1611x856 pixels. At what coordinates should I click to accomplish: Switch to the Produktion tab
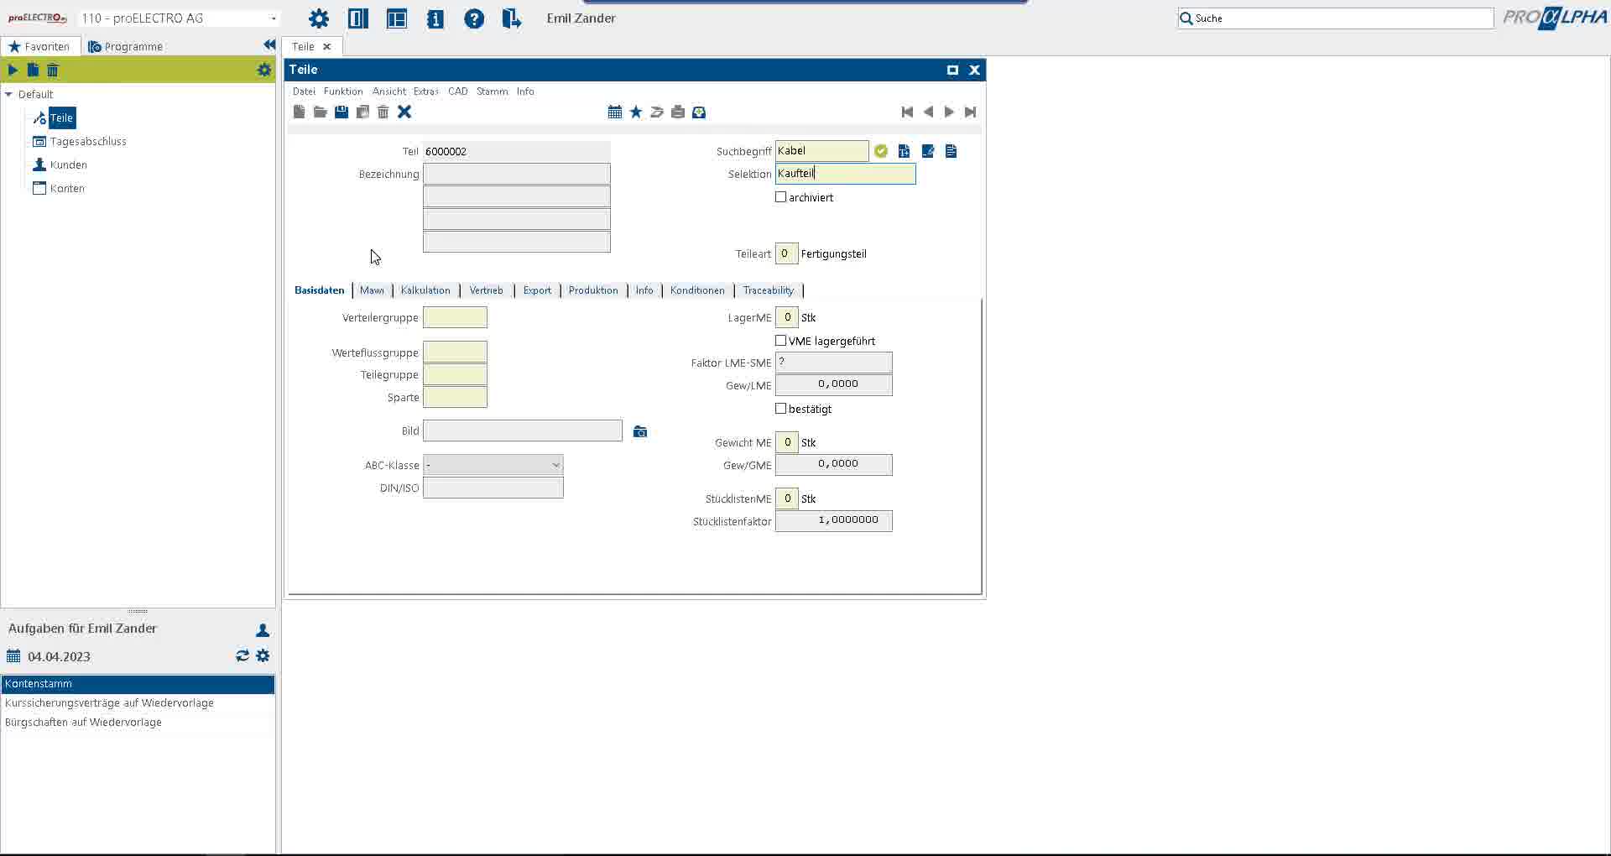pos(593,290)
